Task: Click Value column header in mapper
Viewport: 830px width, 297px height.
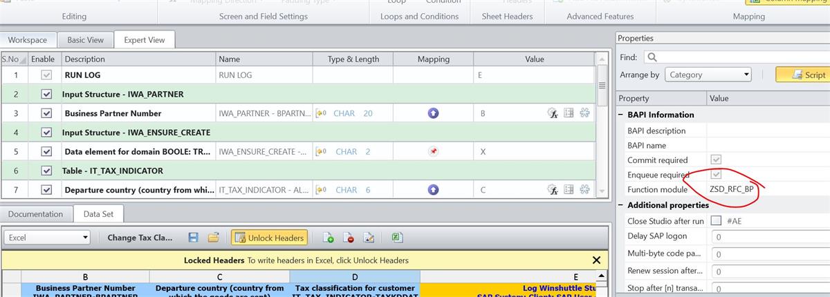Action: [534, 59]
